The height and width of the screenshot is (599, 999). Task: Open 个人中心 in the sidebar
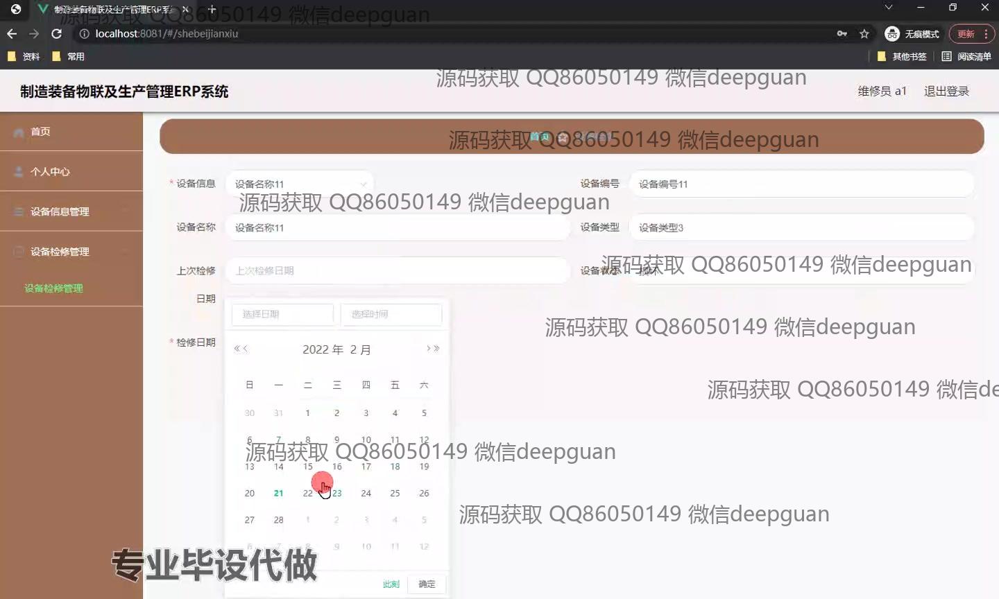coord(50,171)
